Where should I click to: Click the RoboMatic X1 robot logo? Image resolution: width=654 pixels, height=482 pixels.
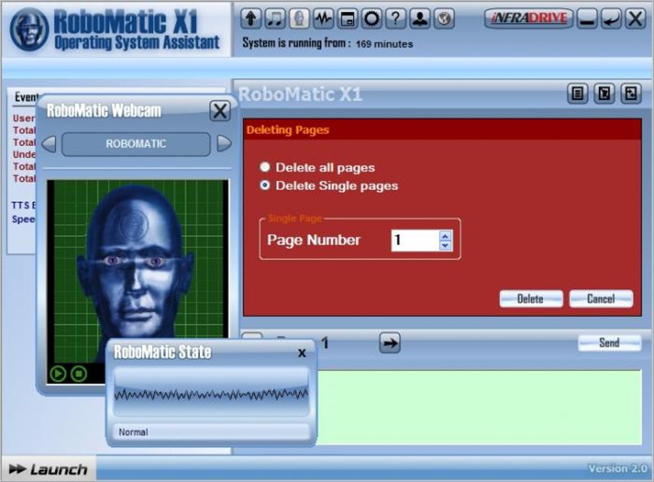[x=29, y=29]
